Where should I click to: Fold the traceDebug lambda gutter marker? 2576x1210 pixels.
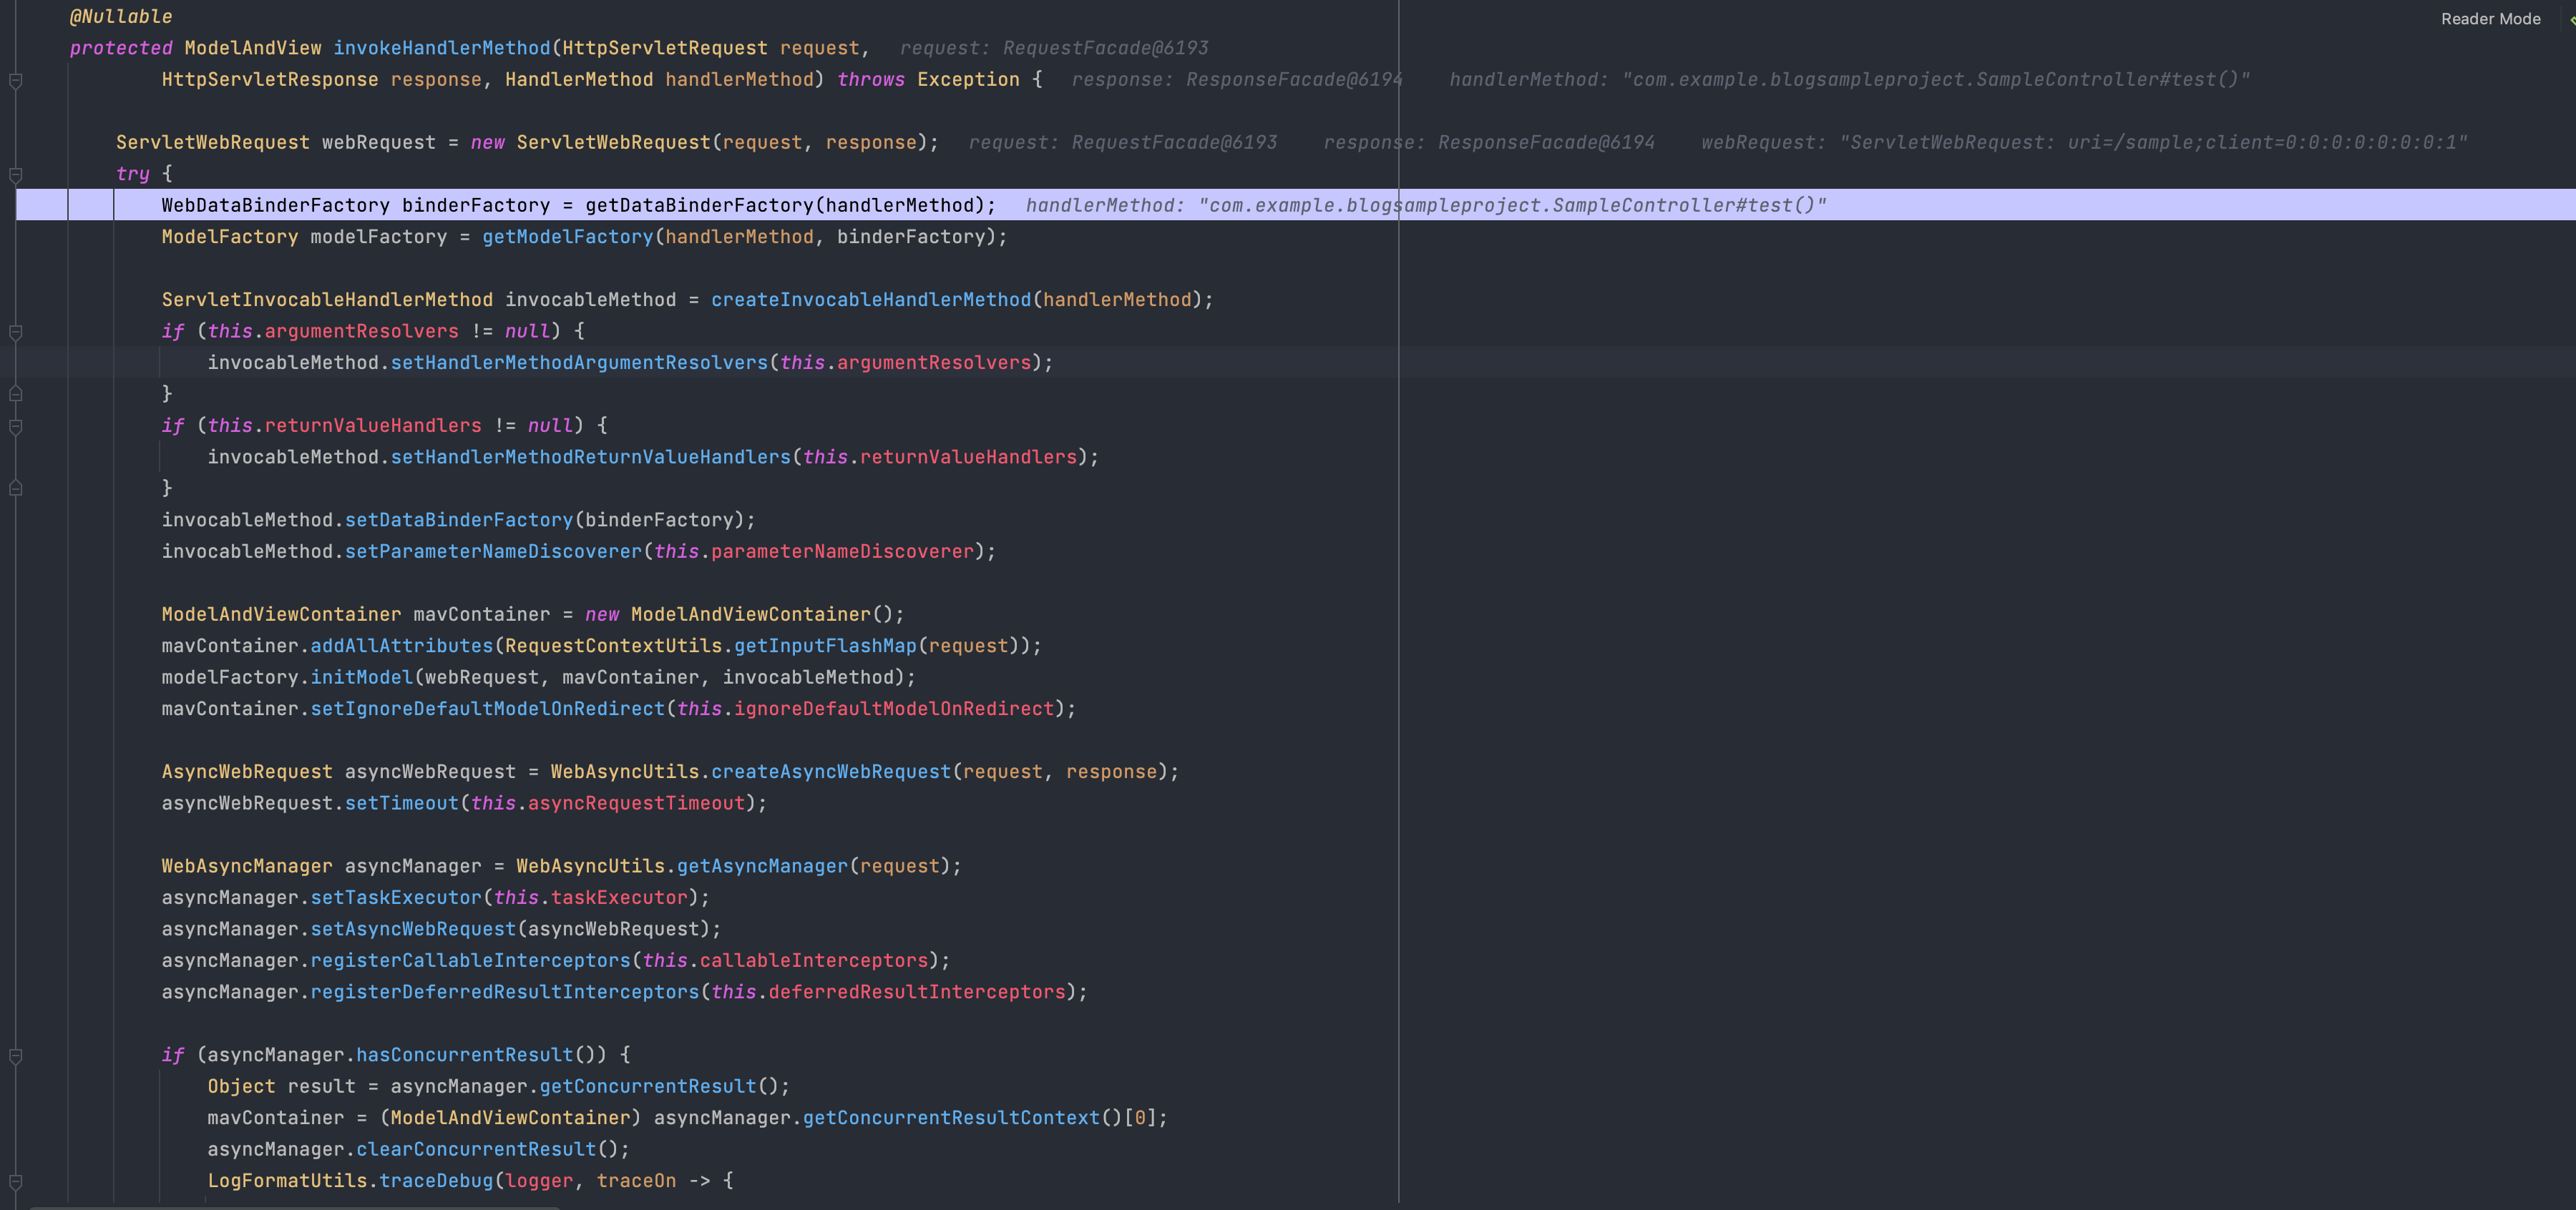point(16,1181)
